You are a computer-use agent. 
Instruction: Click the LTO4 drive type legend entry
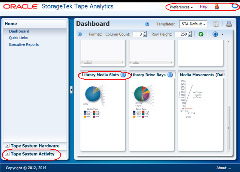pyautogui.click(x=146, y=114)
